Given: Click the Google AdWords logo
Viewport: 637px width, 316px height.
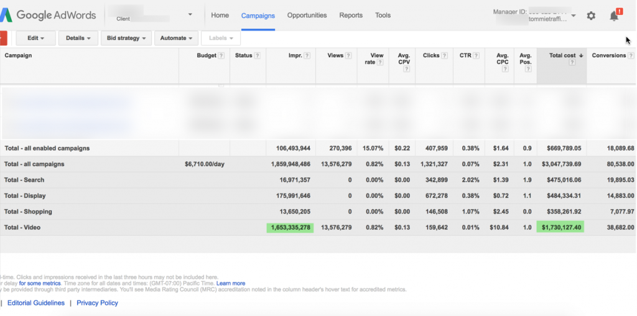Looking at the screenshot, I should pyautogui.click(x=48, y=15).
